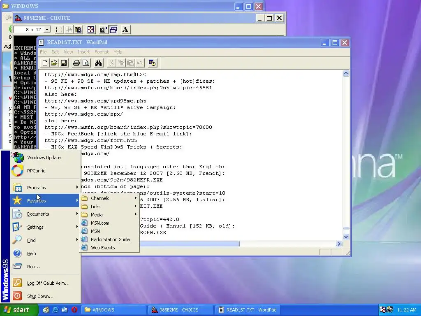The height and width of the screenshot is (316, 421).
Task: Click the MDGx form.htm URL text
Action: pos(90,140)
